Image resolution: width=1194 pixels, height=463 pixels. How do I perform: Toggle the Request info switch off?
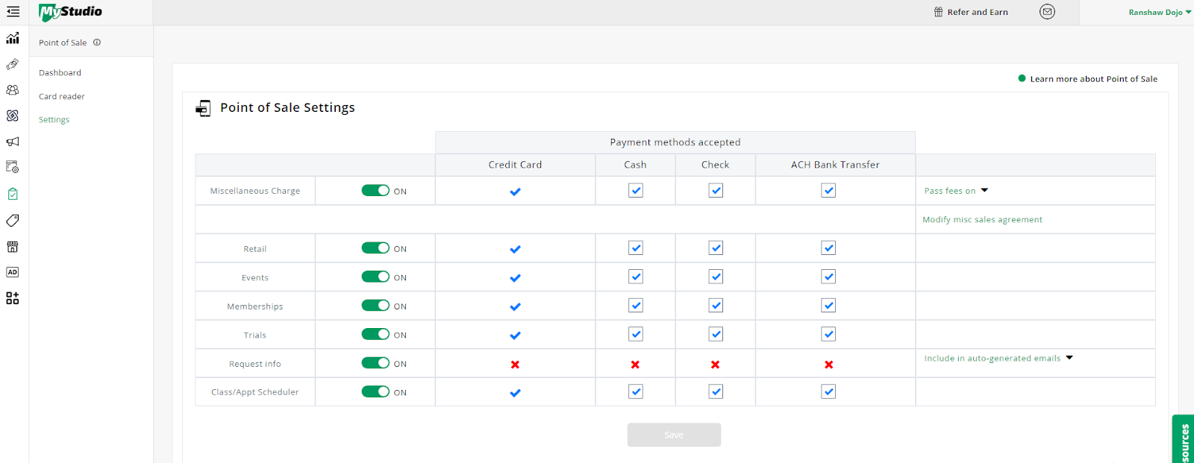(375, 362)
